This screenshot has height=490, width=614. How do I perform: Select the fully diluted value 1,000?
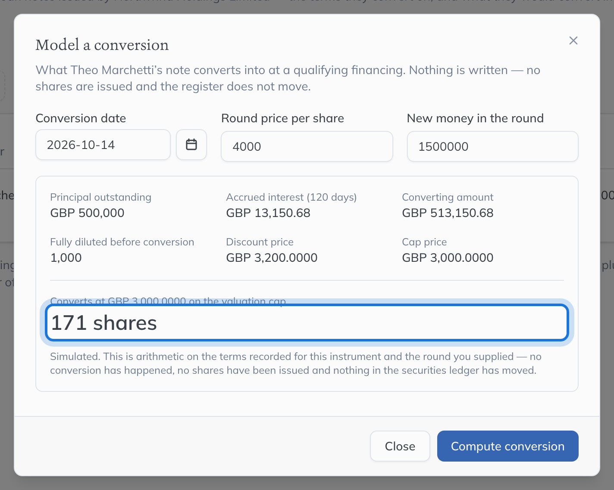click(66, 257)
